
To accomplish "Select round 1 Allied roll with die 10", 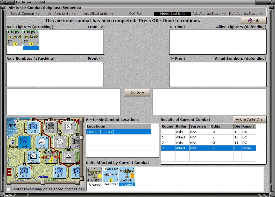I will click(x=208, y=137).
